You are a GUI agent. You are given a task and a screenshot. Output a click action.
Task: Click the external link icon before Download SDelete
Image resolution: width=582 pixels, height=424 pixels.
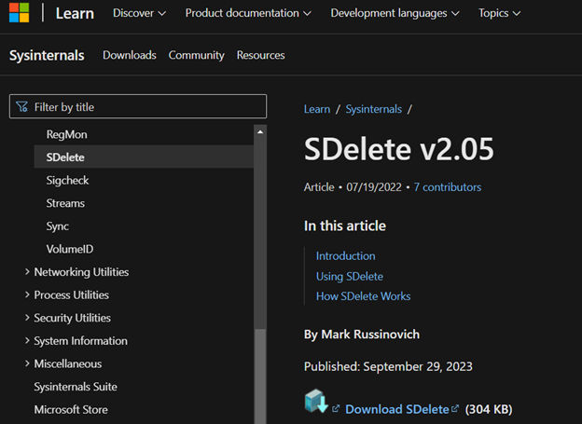tap(336, 408)
